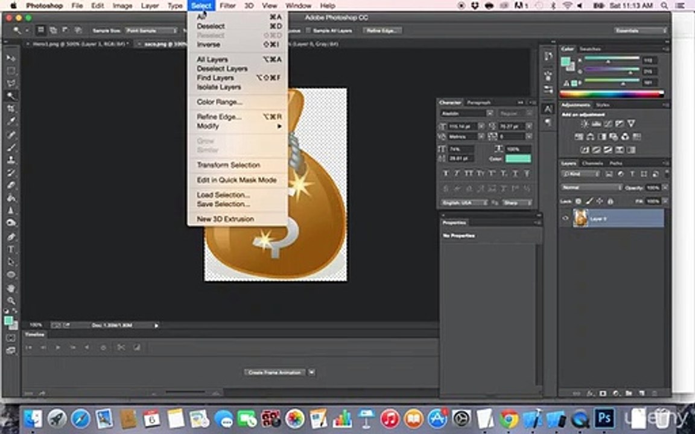Open Photoshop from the Dock
Viewport: 695px width, 434px height.
pyautogui.click(x=605, y=418)
